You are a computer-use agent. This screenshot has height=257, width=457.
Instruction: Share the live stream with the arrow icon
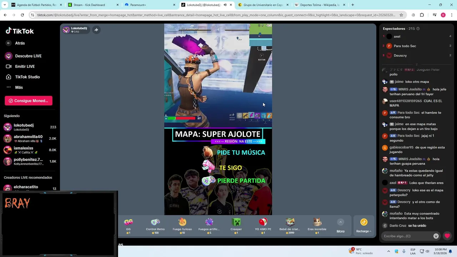96,30
